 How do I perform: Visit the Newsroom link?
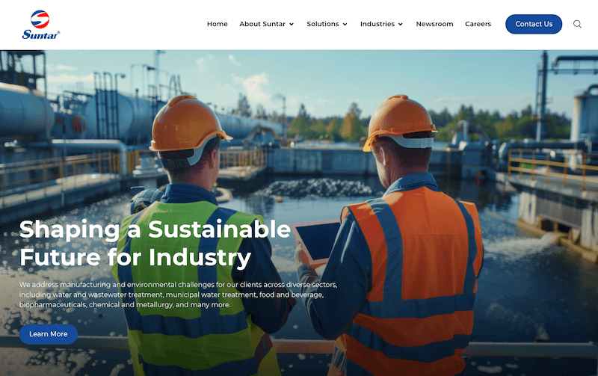click(434, 24)
